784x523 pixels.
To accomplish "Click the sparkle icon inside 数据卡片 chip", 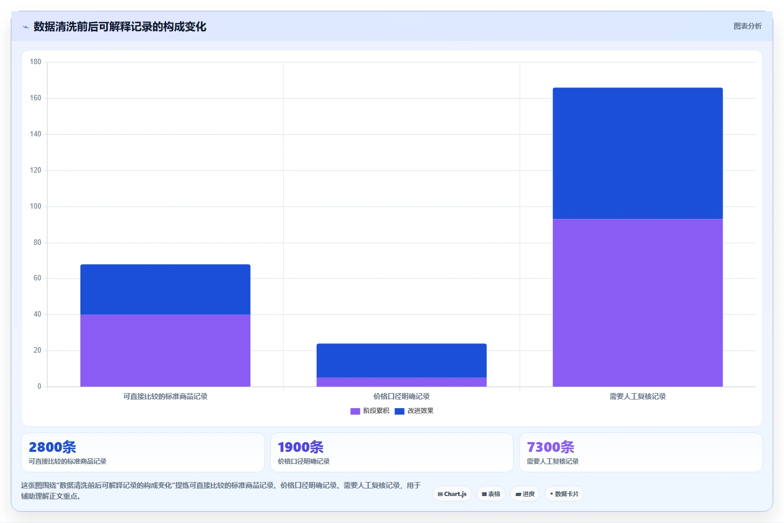I will [x=551, y=494].
